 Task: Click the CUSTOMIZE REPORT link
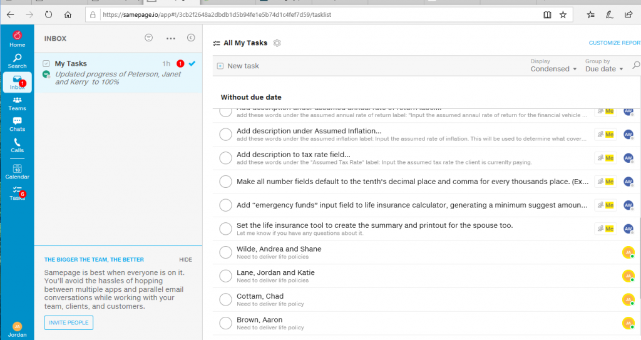pos(614,43)
